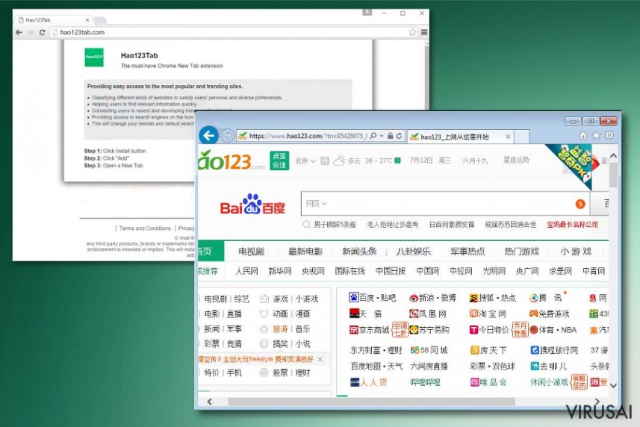
Task: Open a new tab in IE window
Action: (x=521, y=136)
